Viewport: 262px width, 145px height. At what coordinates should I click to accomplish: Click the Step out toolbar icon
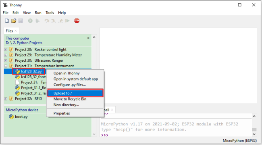60,21
